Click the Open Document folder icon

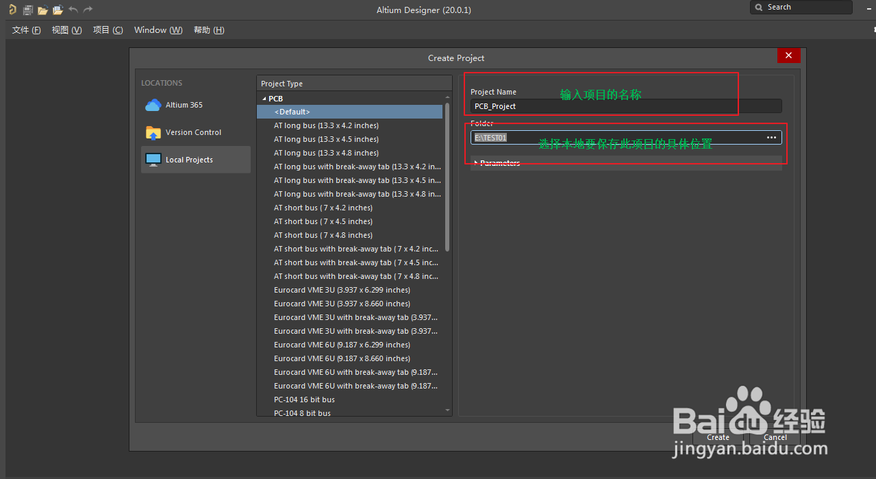pos(42,10)
